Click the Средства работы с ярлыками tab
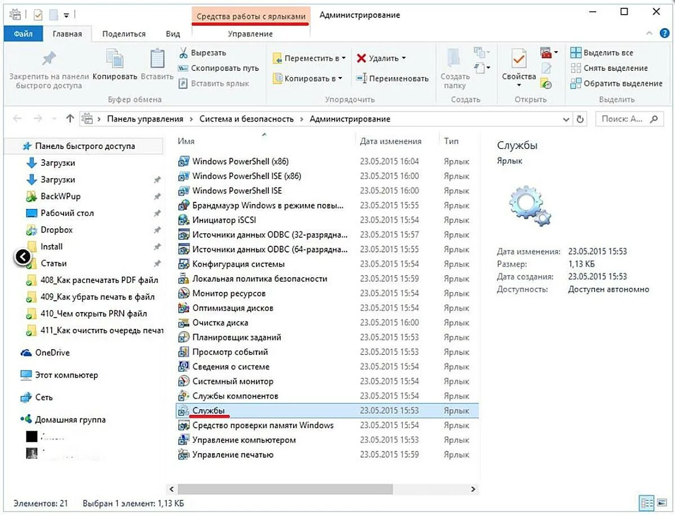The image size is (675, 515). pyautogui.click(x=251, y=16)
